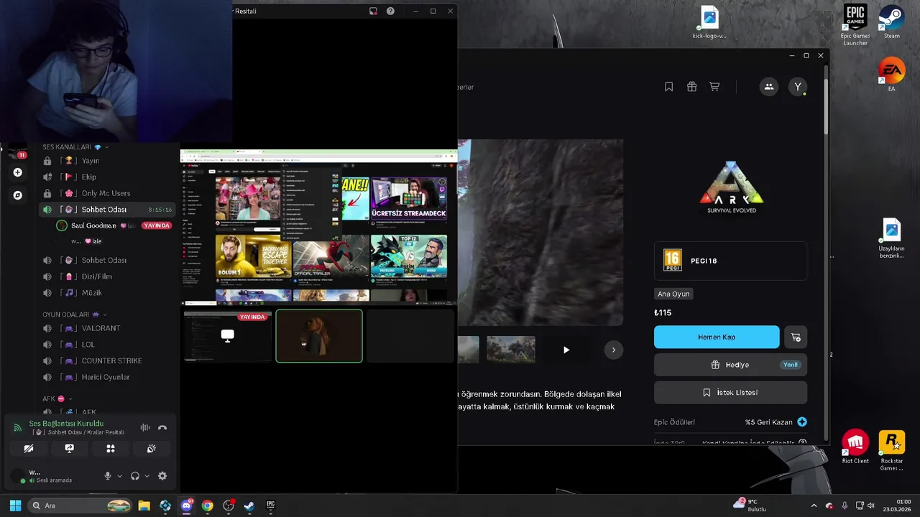This screenshot has width=920, height=517.
Task: Open Steam desktop shortcut
Action: (x=892, y=22)
